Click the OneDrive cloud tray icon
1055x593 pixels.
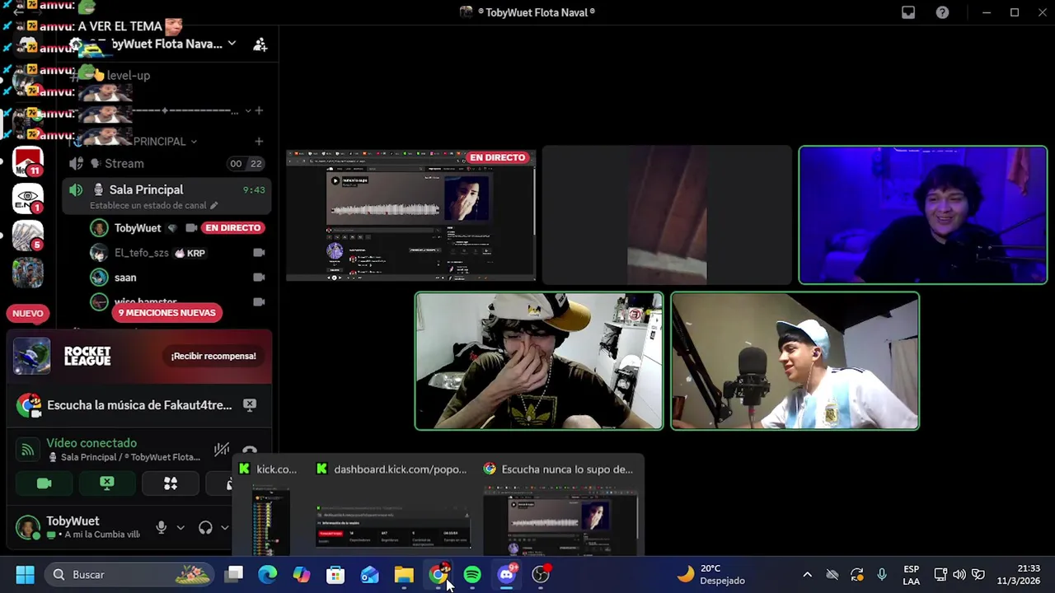tap(832, 575)
